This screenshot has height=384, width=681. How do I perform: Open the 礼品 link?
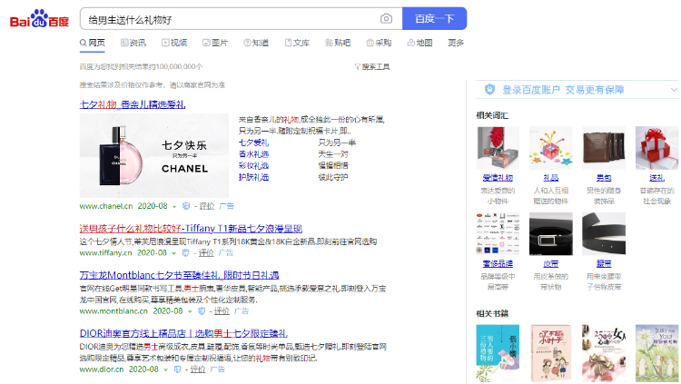coord(551,178)
